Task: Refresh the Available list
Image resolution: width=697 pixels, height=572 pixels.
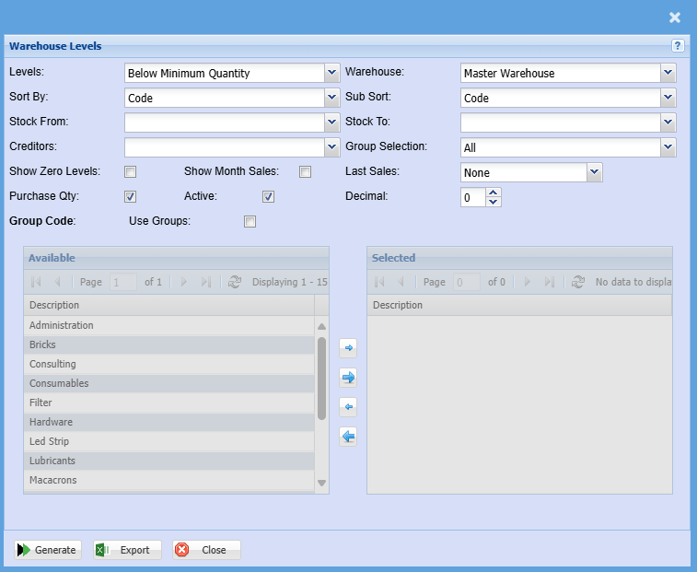Action: (x=235, y=283)
